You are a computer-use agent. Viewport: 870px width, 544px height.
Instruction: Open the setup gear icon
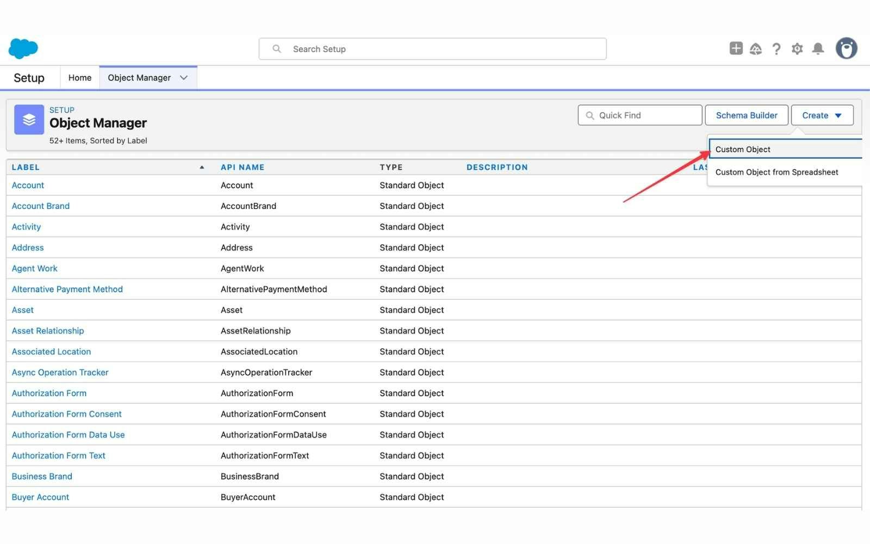pyautogui.click(x=797, y=49)
